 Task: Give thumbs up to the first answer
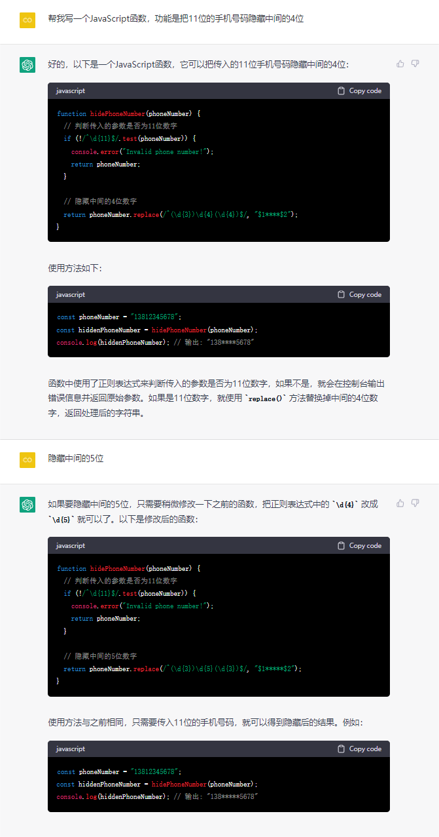[400, 64]
